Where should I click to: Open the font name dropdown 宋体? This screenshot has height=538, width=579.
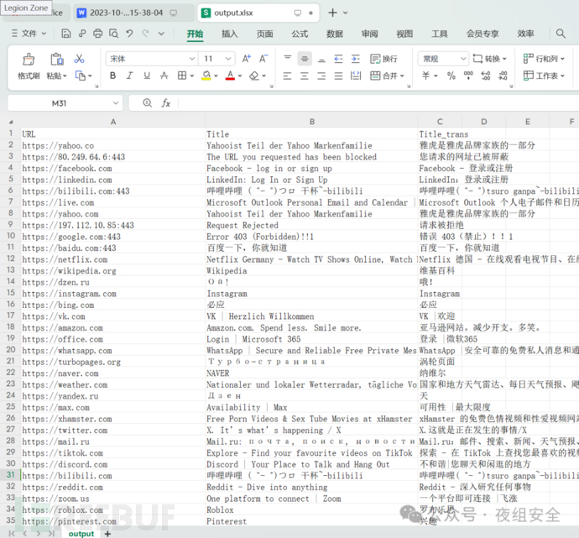[150, 59]
